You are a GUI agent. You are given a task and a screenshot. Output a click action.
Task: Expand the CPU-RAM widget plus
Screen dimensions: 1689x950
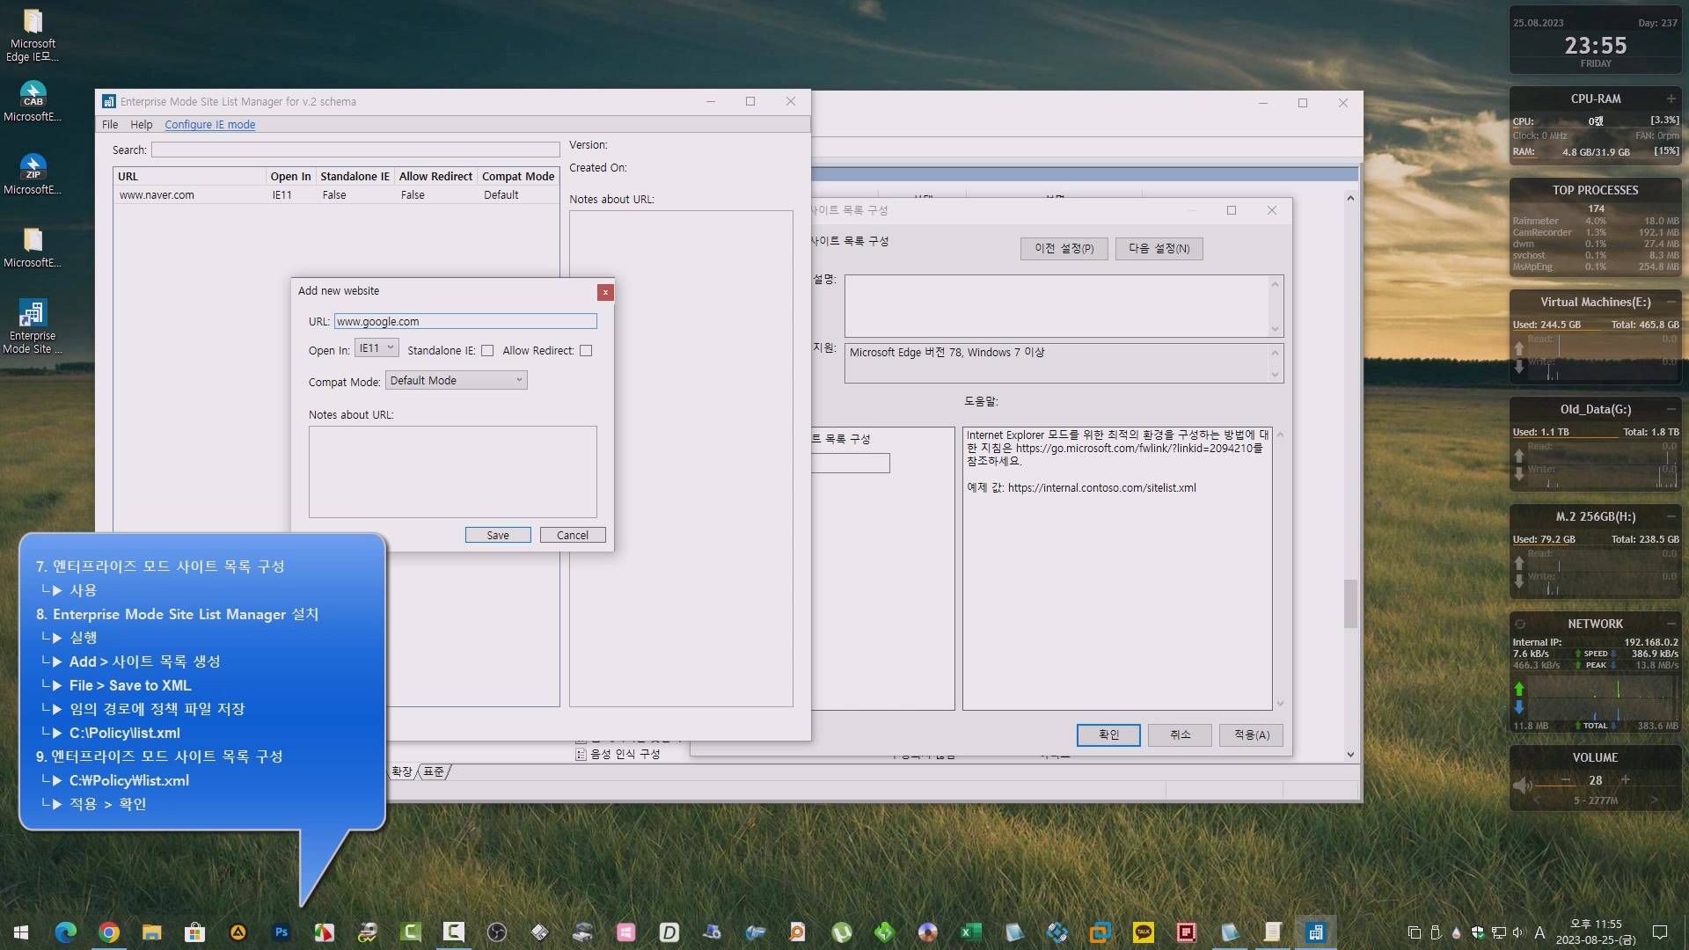pos(1671,99)
